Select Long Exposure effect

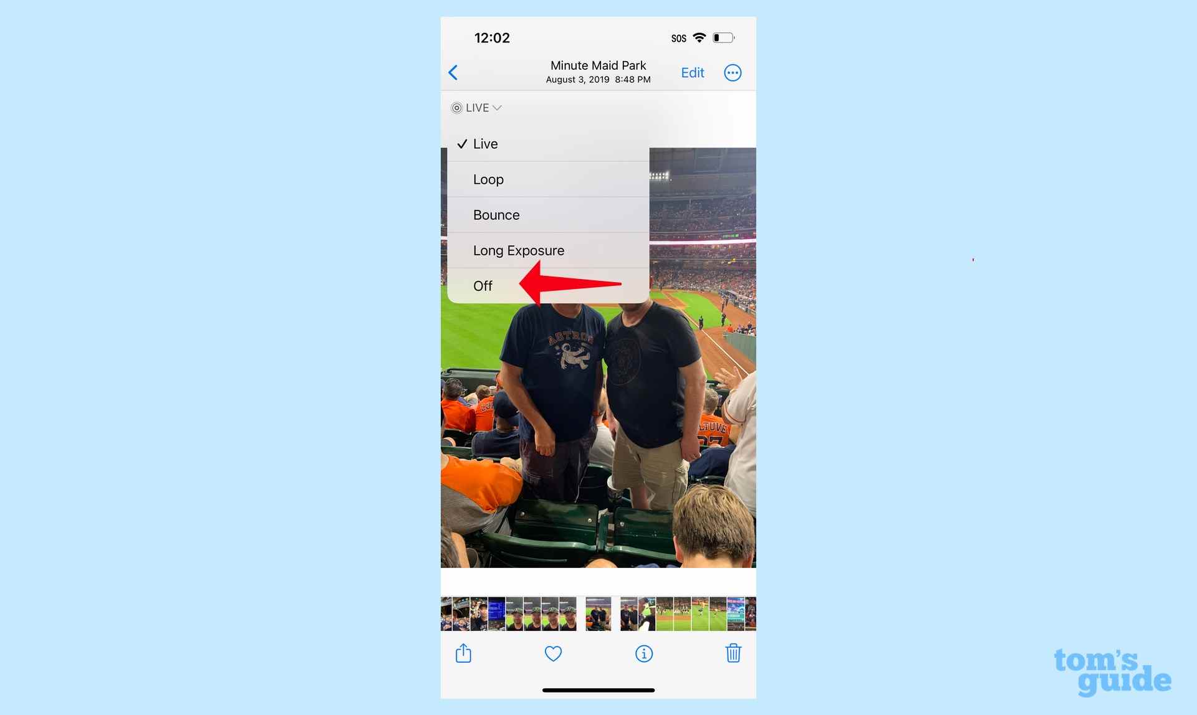(518, 249)
